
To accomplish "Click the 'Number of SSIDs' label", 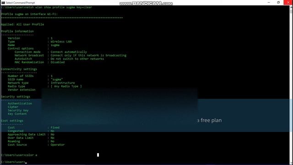I will pyautogui.click(x=21, y=76).
